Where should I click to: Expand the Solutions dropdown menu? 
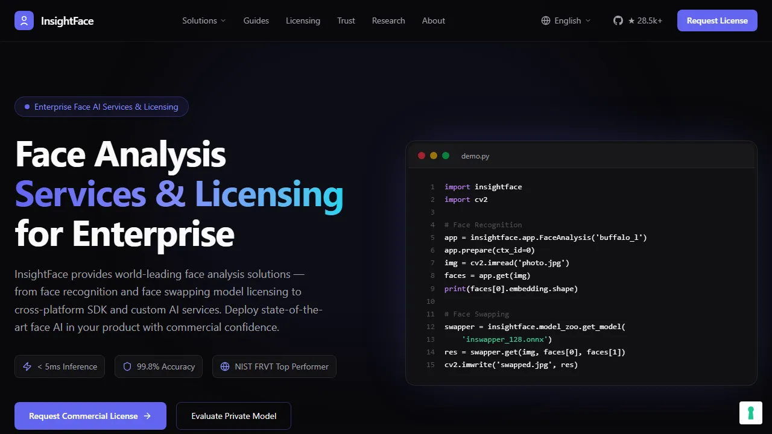(204, 20)
